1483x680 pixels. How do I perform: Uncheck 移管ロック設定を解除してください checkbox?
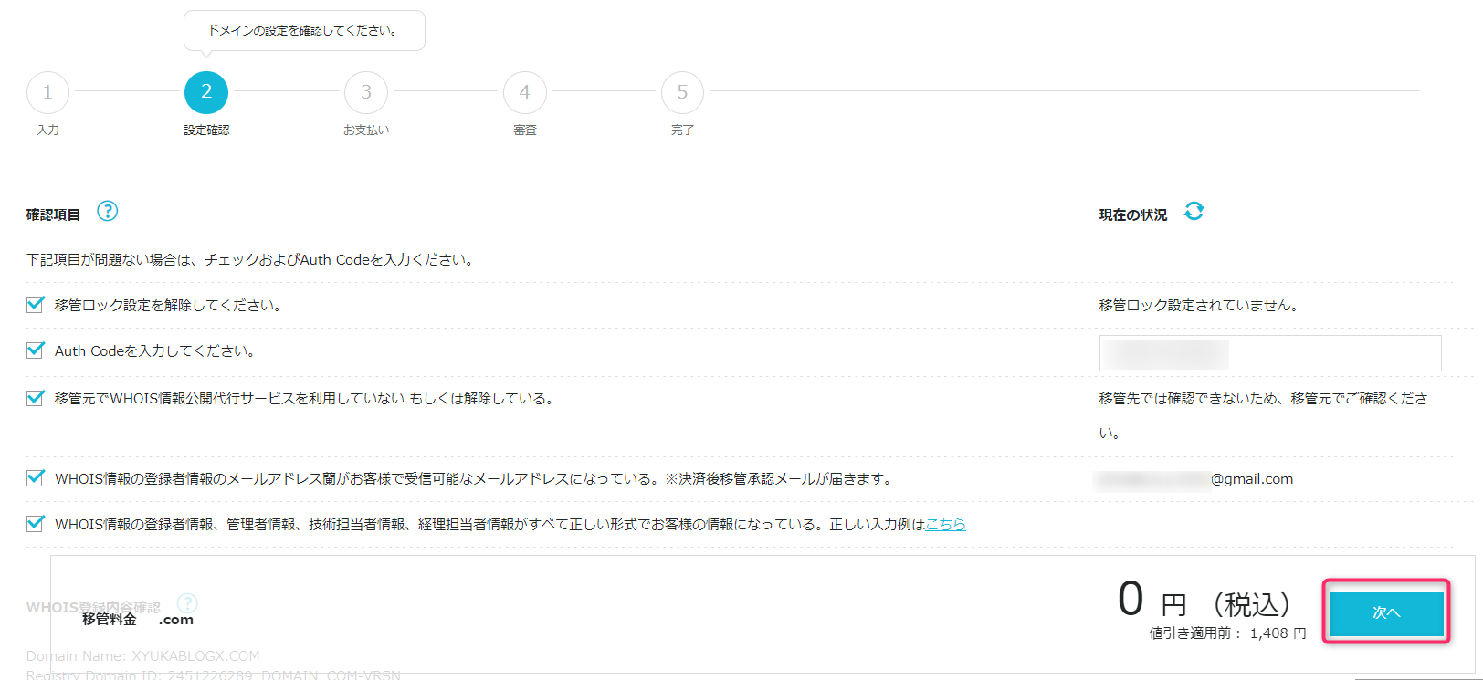[x=36, y=304]
